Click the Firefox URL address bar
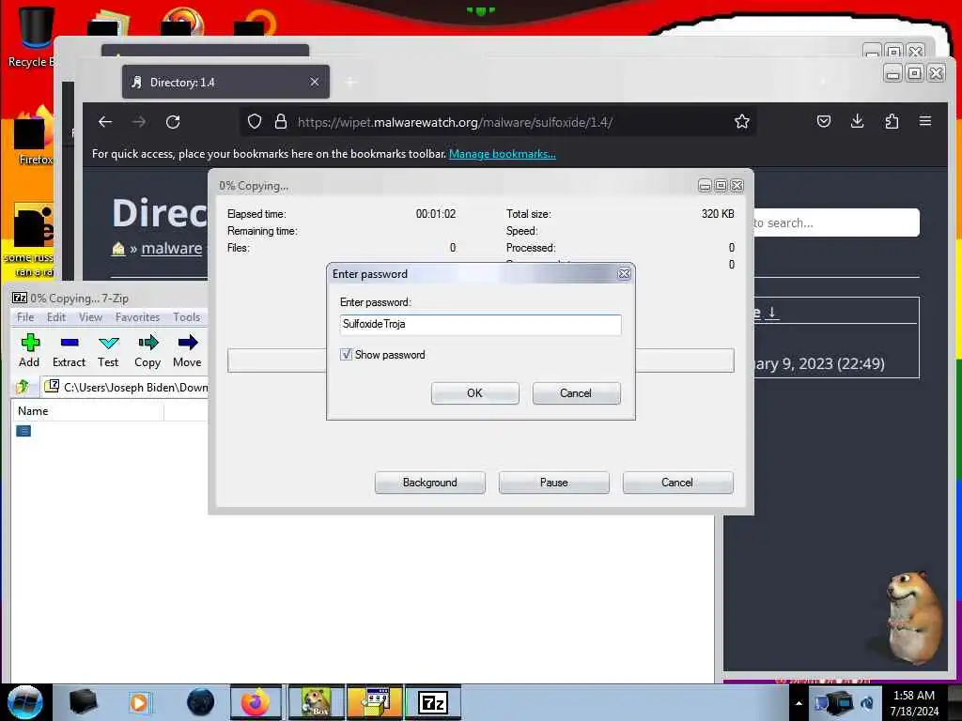 tap(497, 122)
